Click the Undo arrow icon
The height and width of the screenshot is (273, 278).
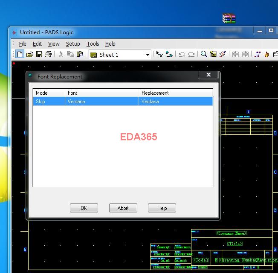click(182, 55)
